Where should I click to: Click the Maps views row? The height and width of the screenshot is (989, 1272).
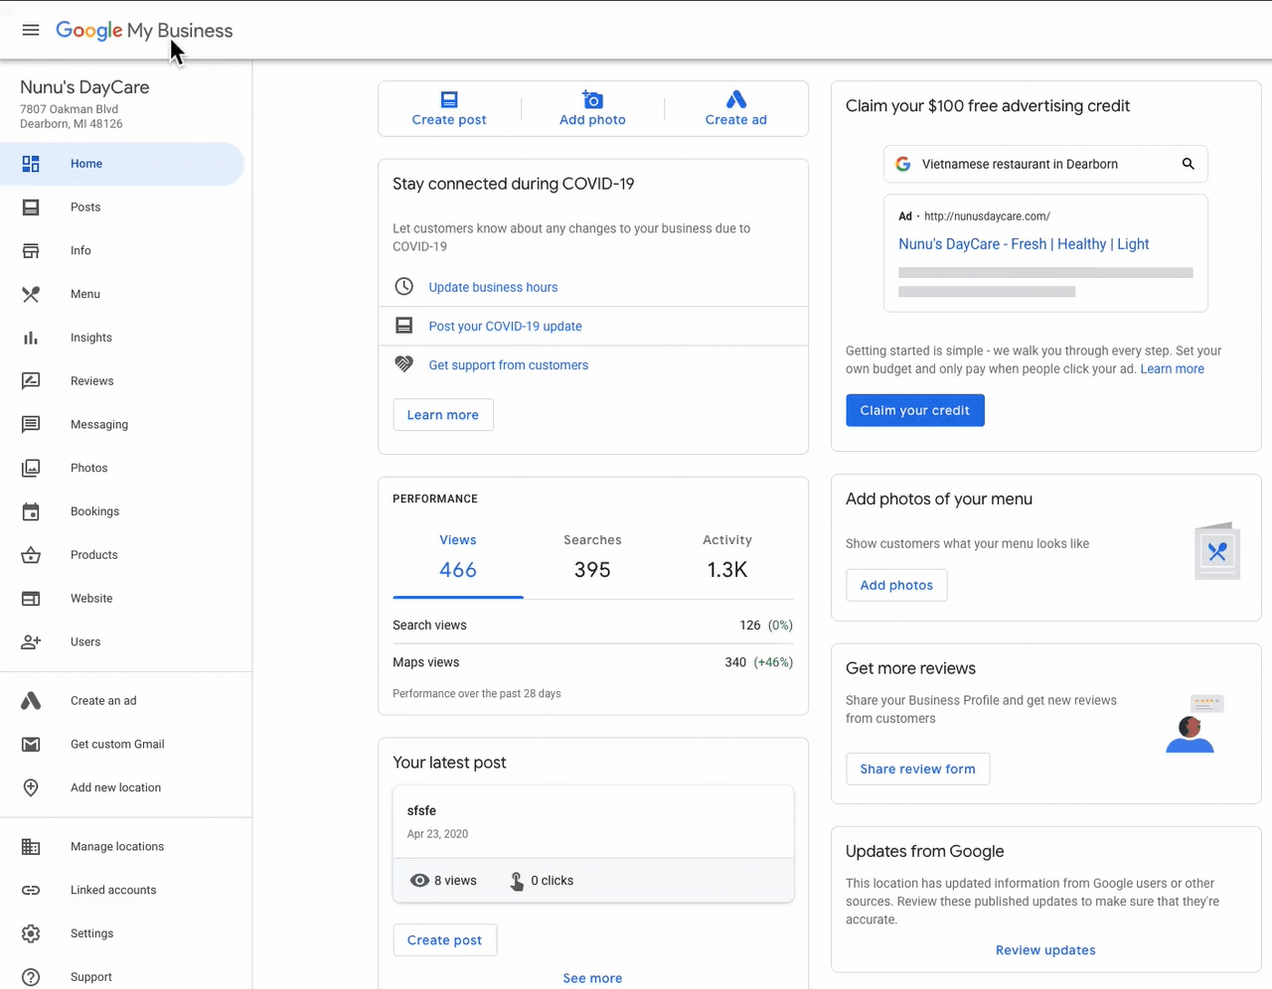(592, 662)
